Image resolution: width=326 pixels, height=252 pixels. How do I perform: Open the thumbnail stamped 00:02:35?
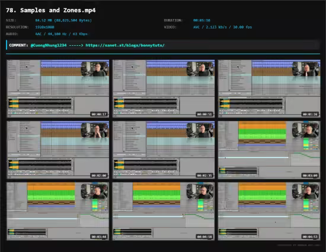point(164,150)
